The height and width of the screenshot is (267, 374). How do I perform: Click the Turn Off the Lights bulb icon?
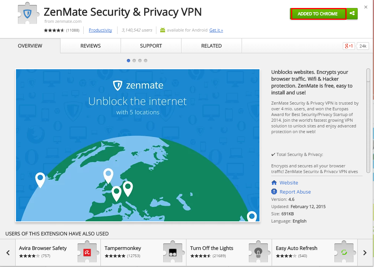258,252
